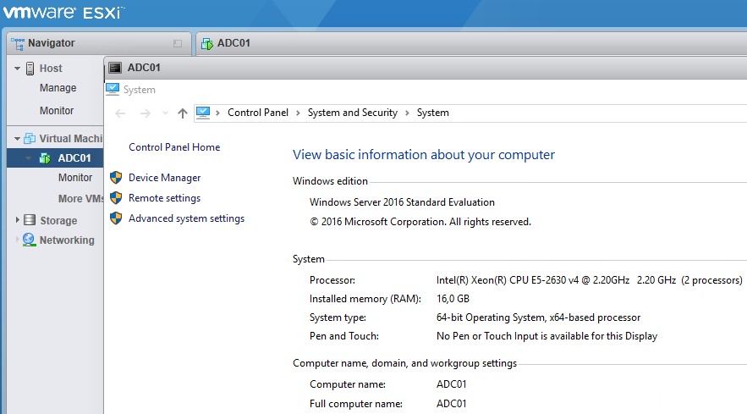747x414 pixels.
Task: Click the Navigator panel header
Action: pyautogui.click(x=99, y=43)
